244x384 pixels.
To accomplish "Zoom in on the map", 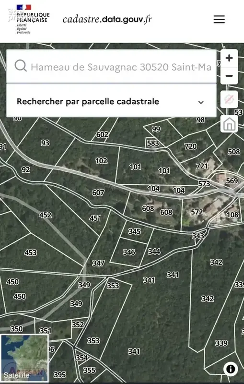I will 229,58.
